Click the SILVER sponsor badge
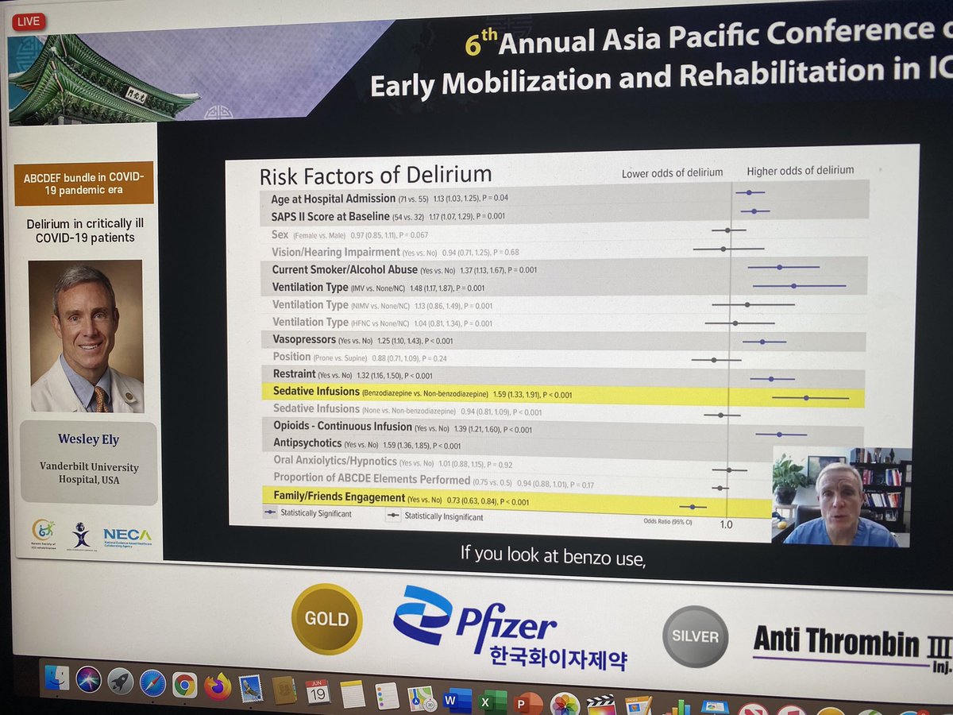Screen dimensions: 953x715 (x=695, y=636)
